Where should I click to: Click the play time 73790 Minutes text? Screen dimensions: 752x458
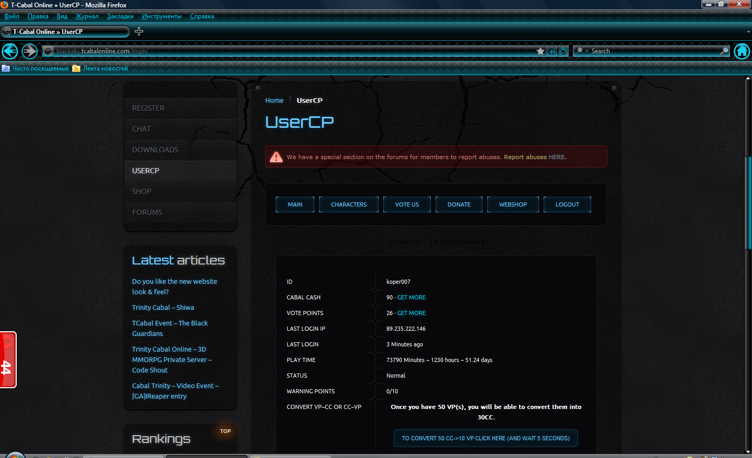439,360
